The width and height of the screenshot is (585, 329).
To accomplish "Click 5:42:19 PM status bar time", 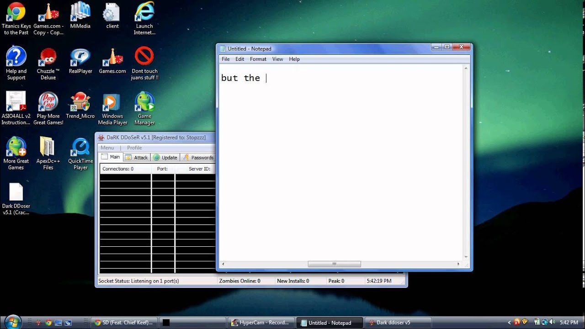I will coord(379,281).
